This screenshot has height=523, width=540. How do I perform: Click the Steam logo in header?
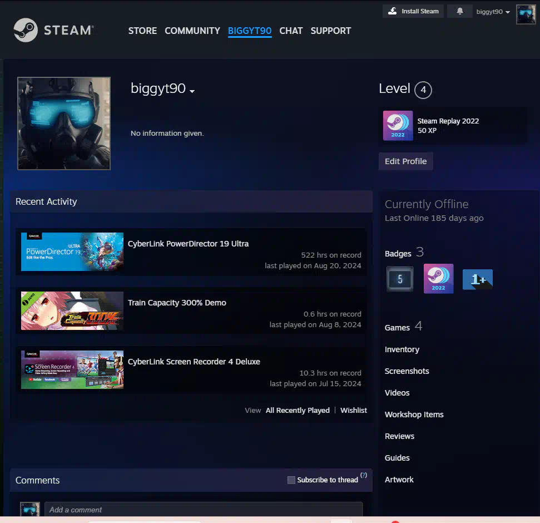pos(53,30)
